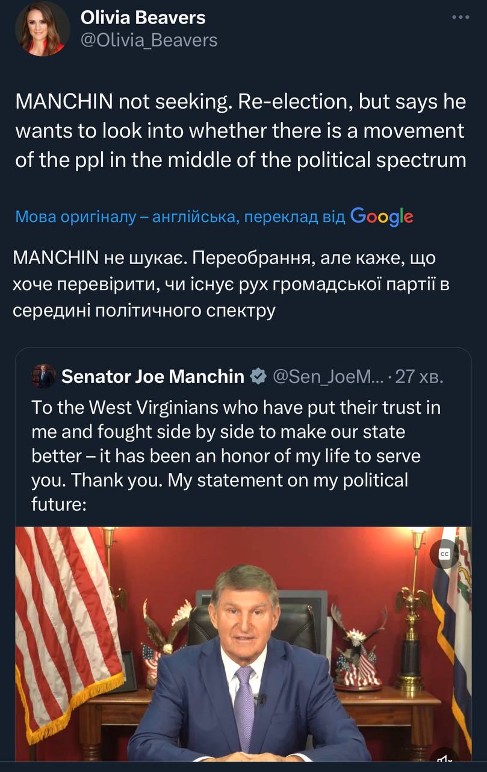Open the Olivia Beavers display name
The height and width of the screenshot is (772, 487).
click(x=143, y=18)
